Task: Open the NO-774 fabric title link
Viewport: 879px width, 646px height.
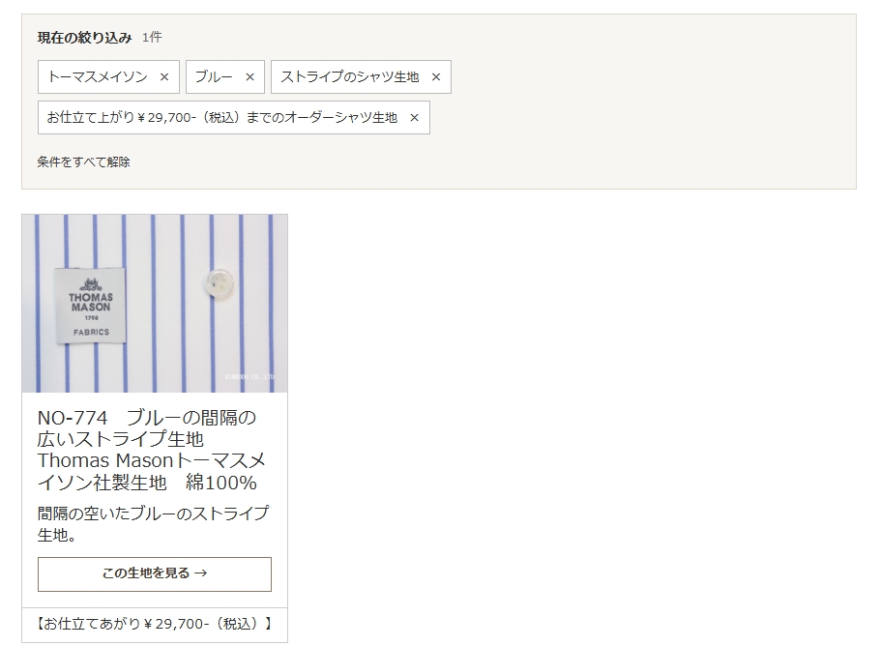Action: click(152, 450)
